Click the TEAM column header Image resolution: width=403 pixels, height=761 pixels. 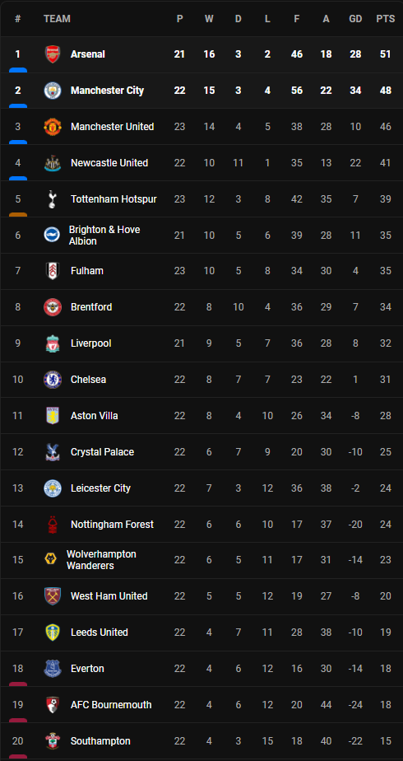point(57,19)
